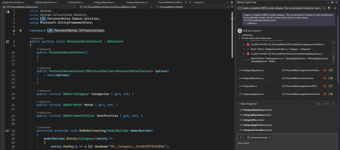
Task: Open the project scope dropdown LSC.PersonalNotes.Infrastructure
Action: point(40,7)
